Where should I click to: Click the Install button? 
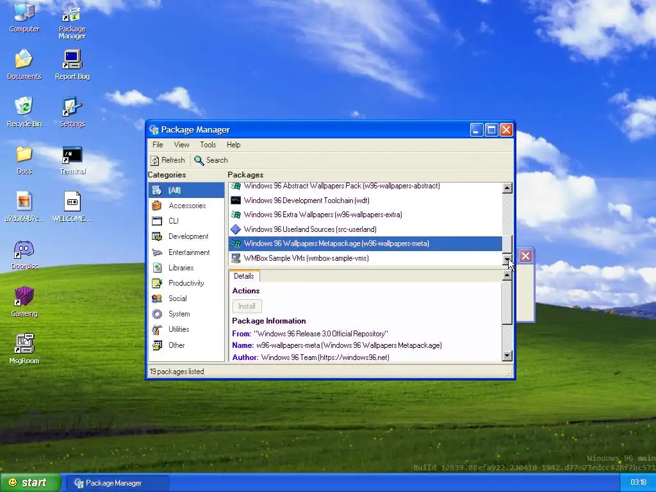tap(247, 306)
